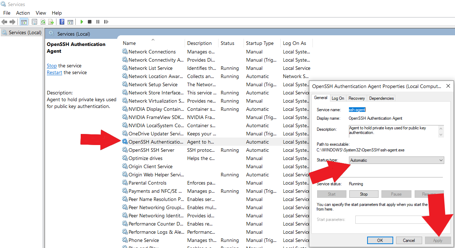
Task: Open Help with the blue question-mark icon
Action: (x=62, y=22)
